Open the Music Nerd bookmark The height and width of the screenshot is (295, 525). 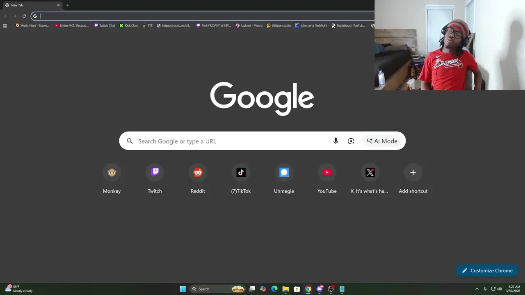32,25
